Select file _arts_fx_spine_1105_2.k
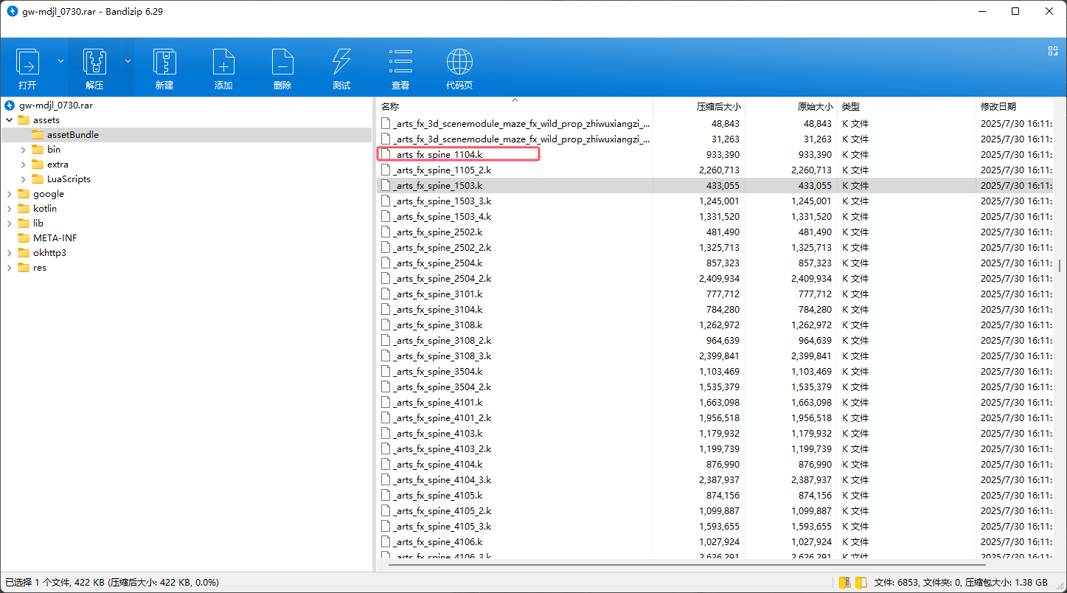The image size is (1067, 593). click(442, 170)
